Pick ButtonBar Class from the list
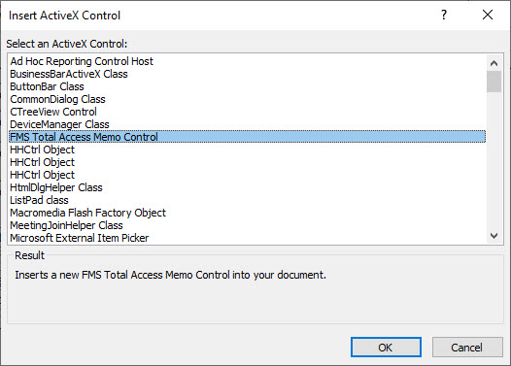511x366 pixels. click(247, 86)
